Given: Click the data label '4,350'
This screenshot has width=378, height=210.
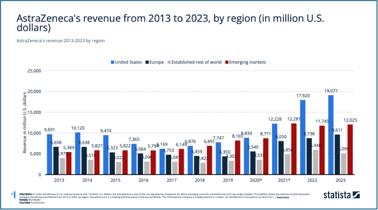Looking at the screenshot, I should [x=225, y=152].
